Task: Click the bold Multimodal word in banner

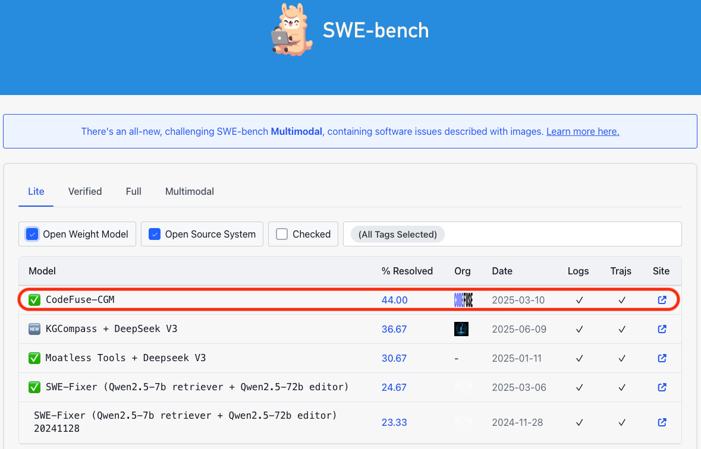Action: 297,131
